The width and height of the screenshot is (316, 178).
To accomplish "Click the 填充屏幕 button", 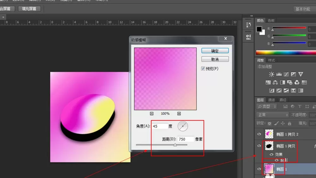I will [29, 9].
